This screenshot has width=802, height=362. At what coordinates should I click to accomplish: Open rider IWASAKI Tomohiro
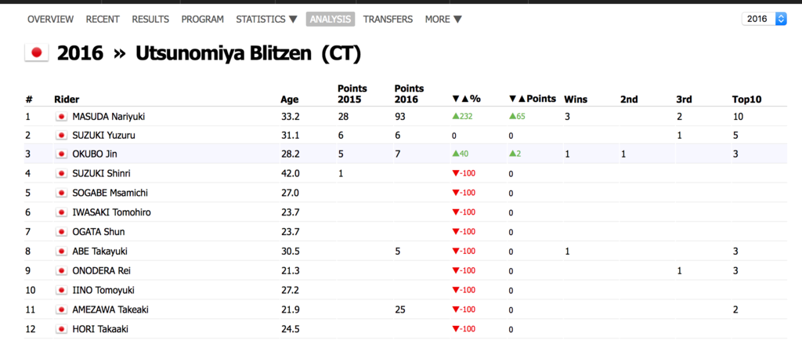tap(111, 212)
